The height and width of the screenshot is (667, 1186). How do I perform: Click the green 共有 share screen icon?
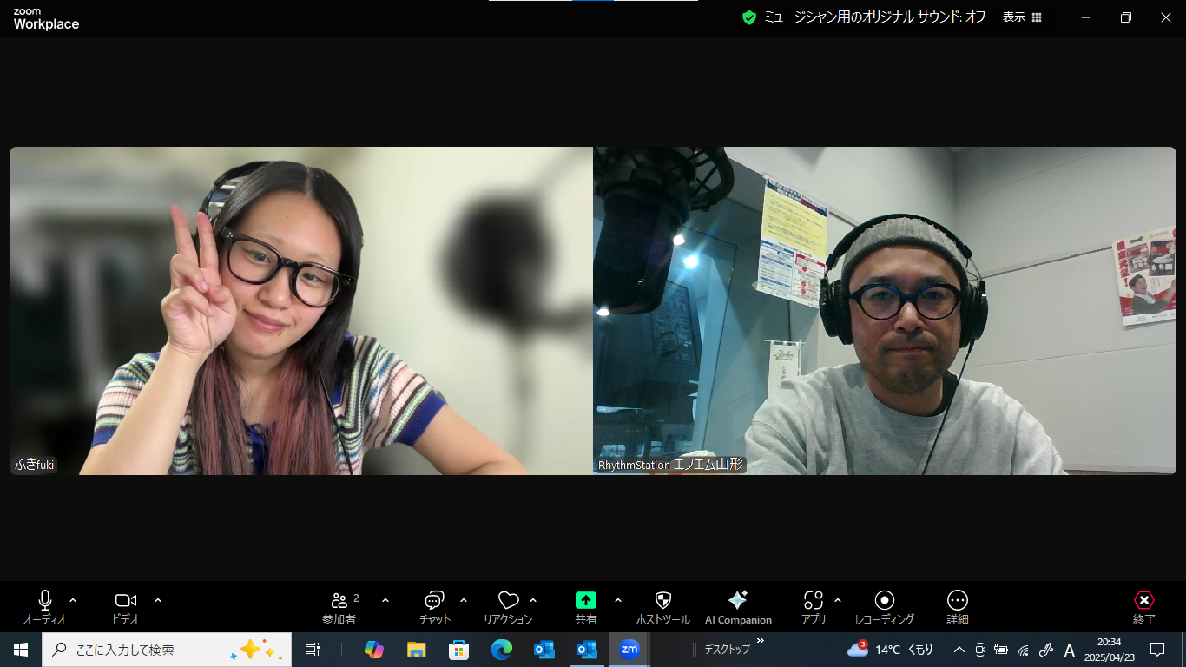point(586,600)
